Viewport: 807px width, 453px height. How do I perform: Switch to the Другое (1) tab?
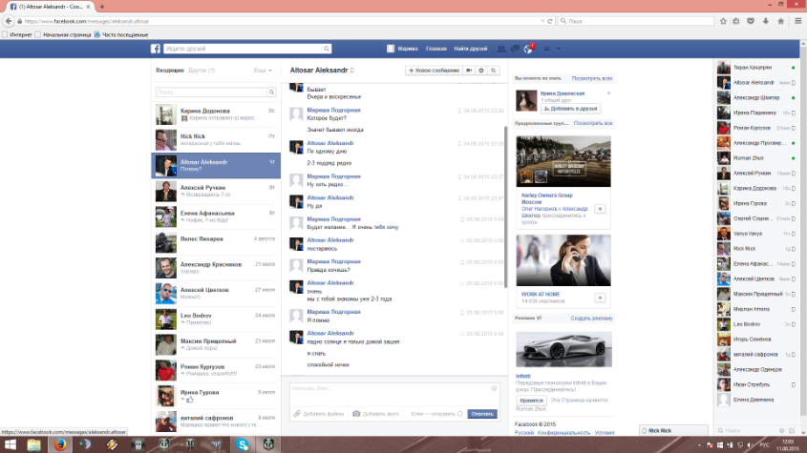point(202,70)
